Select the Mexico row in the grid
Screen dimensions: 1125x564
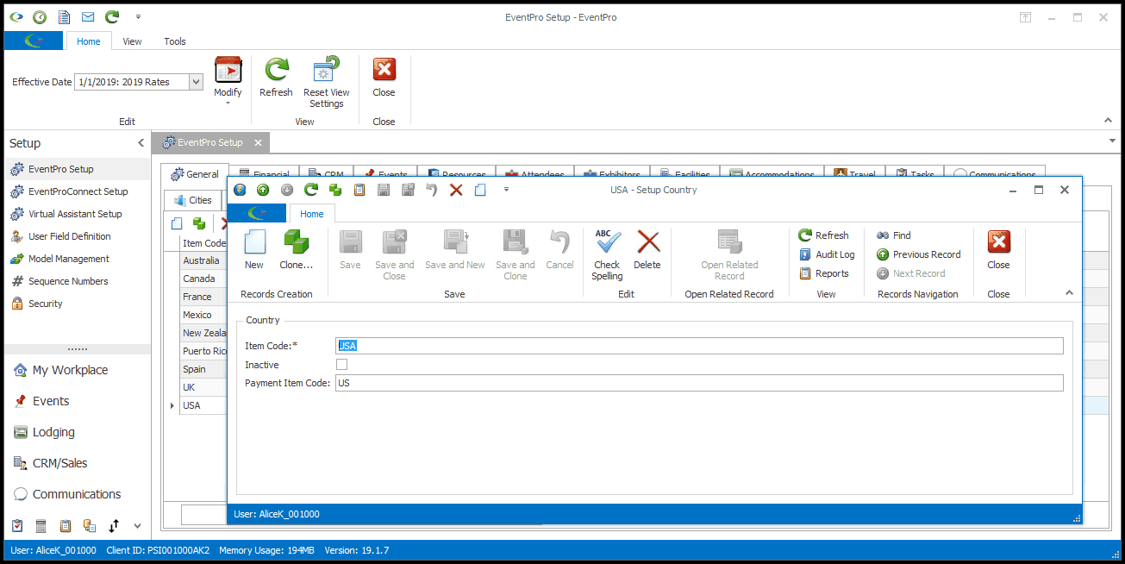pos(203,315)
